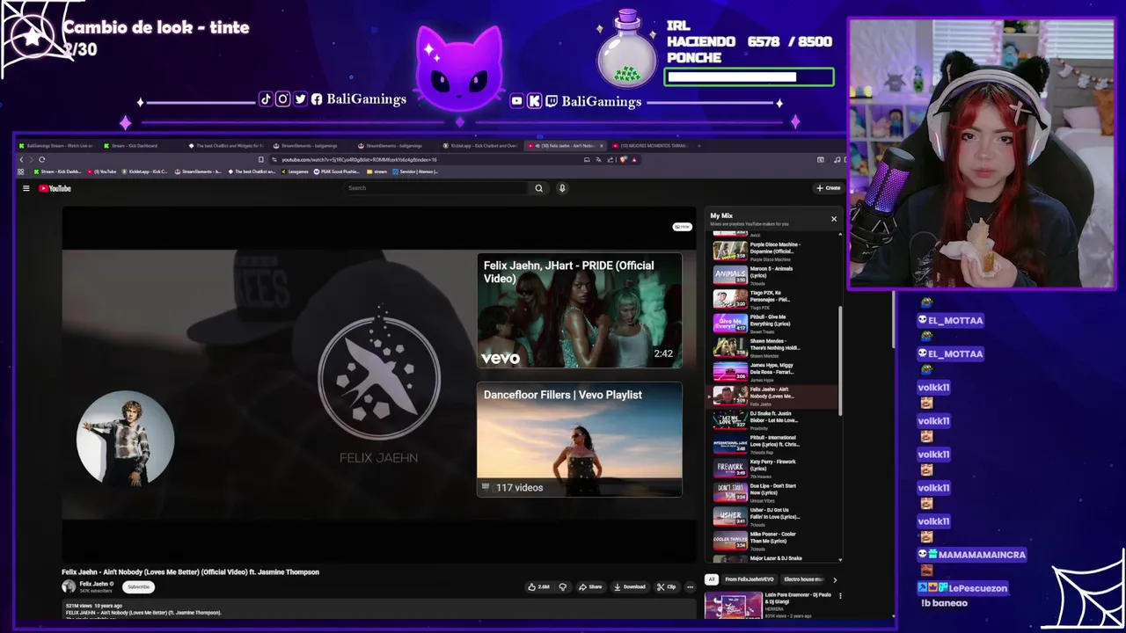Screen dimensions: 1126x633
Task: Share the video using Share button
Action: [x=590, y=586]
